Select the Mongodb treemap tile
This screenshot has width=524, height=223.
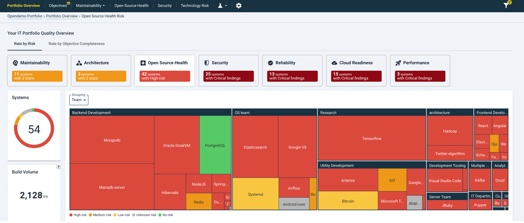click(x=112, y=140)
